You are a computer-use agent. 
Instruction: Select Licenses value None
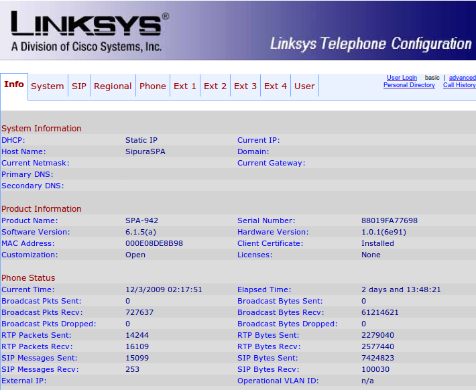click(371, 255)
